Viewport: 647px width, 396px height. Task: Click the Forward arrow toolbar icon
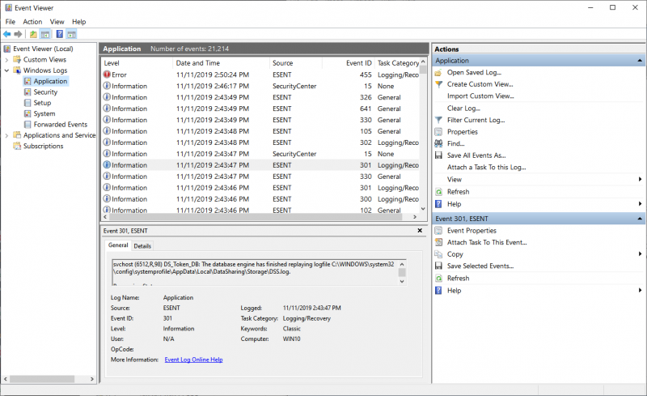pyautogui.click(x=18, y=34)
